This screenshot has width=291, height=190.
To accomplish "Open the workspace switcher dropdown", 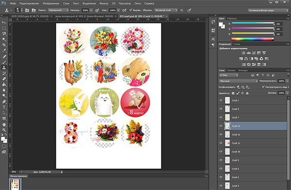I will coord(268,10).
